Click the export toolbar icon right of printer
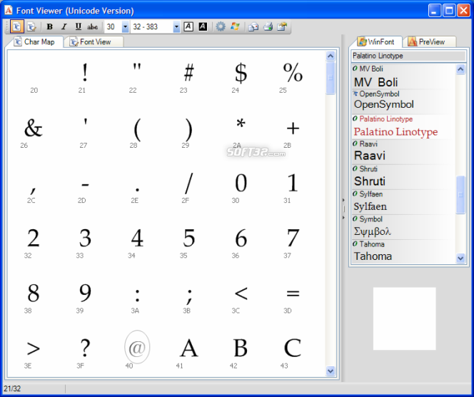The height and width of the screenshot is (397, 474). click(x=282, y=26)
